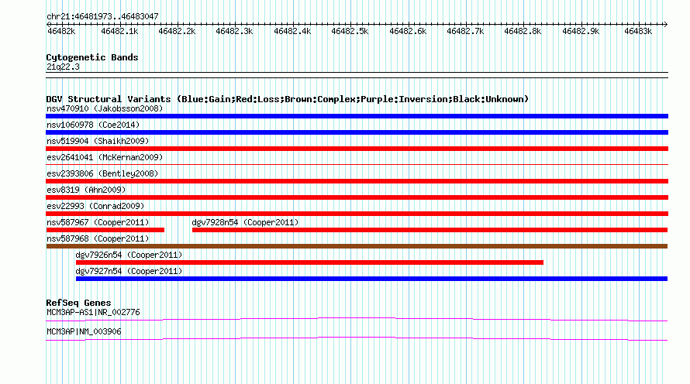Click the red bar under dgv7926n54
This screenshot has width=690, height=384.
[x=309, y=262]
